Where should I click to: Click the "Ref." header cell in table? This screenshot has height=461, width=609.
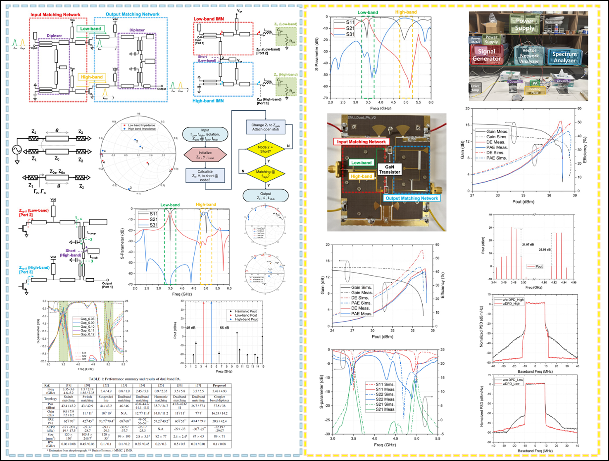coord(50,385)
